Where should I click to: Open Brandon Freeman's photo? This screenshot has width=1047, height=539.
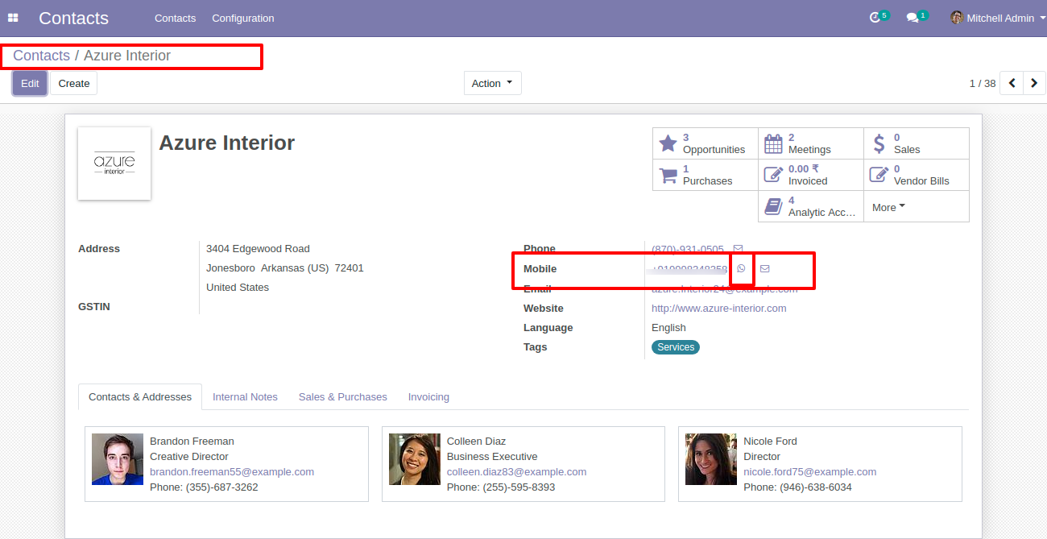(118, 459)
